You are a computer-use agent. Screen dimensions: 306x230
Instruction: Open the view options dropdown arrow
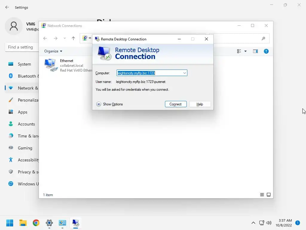tap(246, 51)
